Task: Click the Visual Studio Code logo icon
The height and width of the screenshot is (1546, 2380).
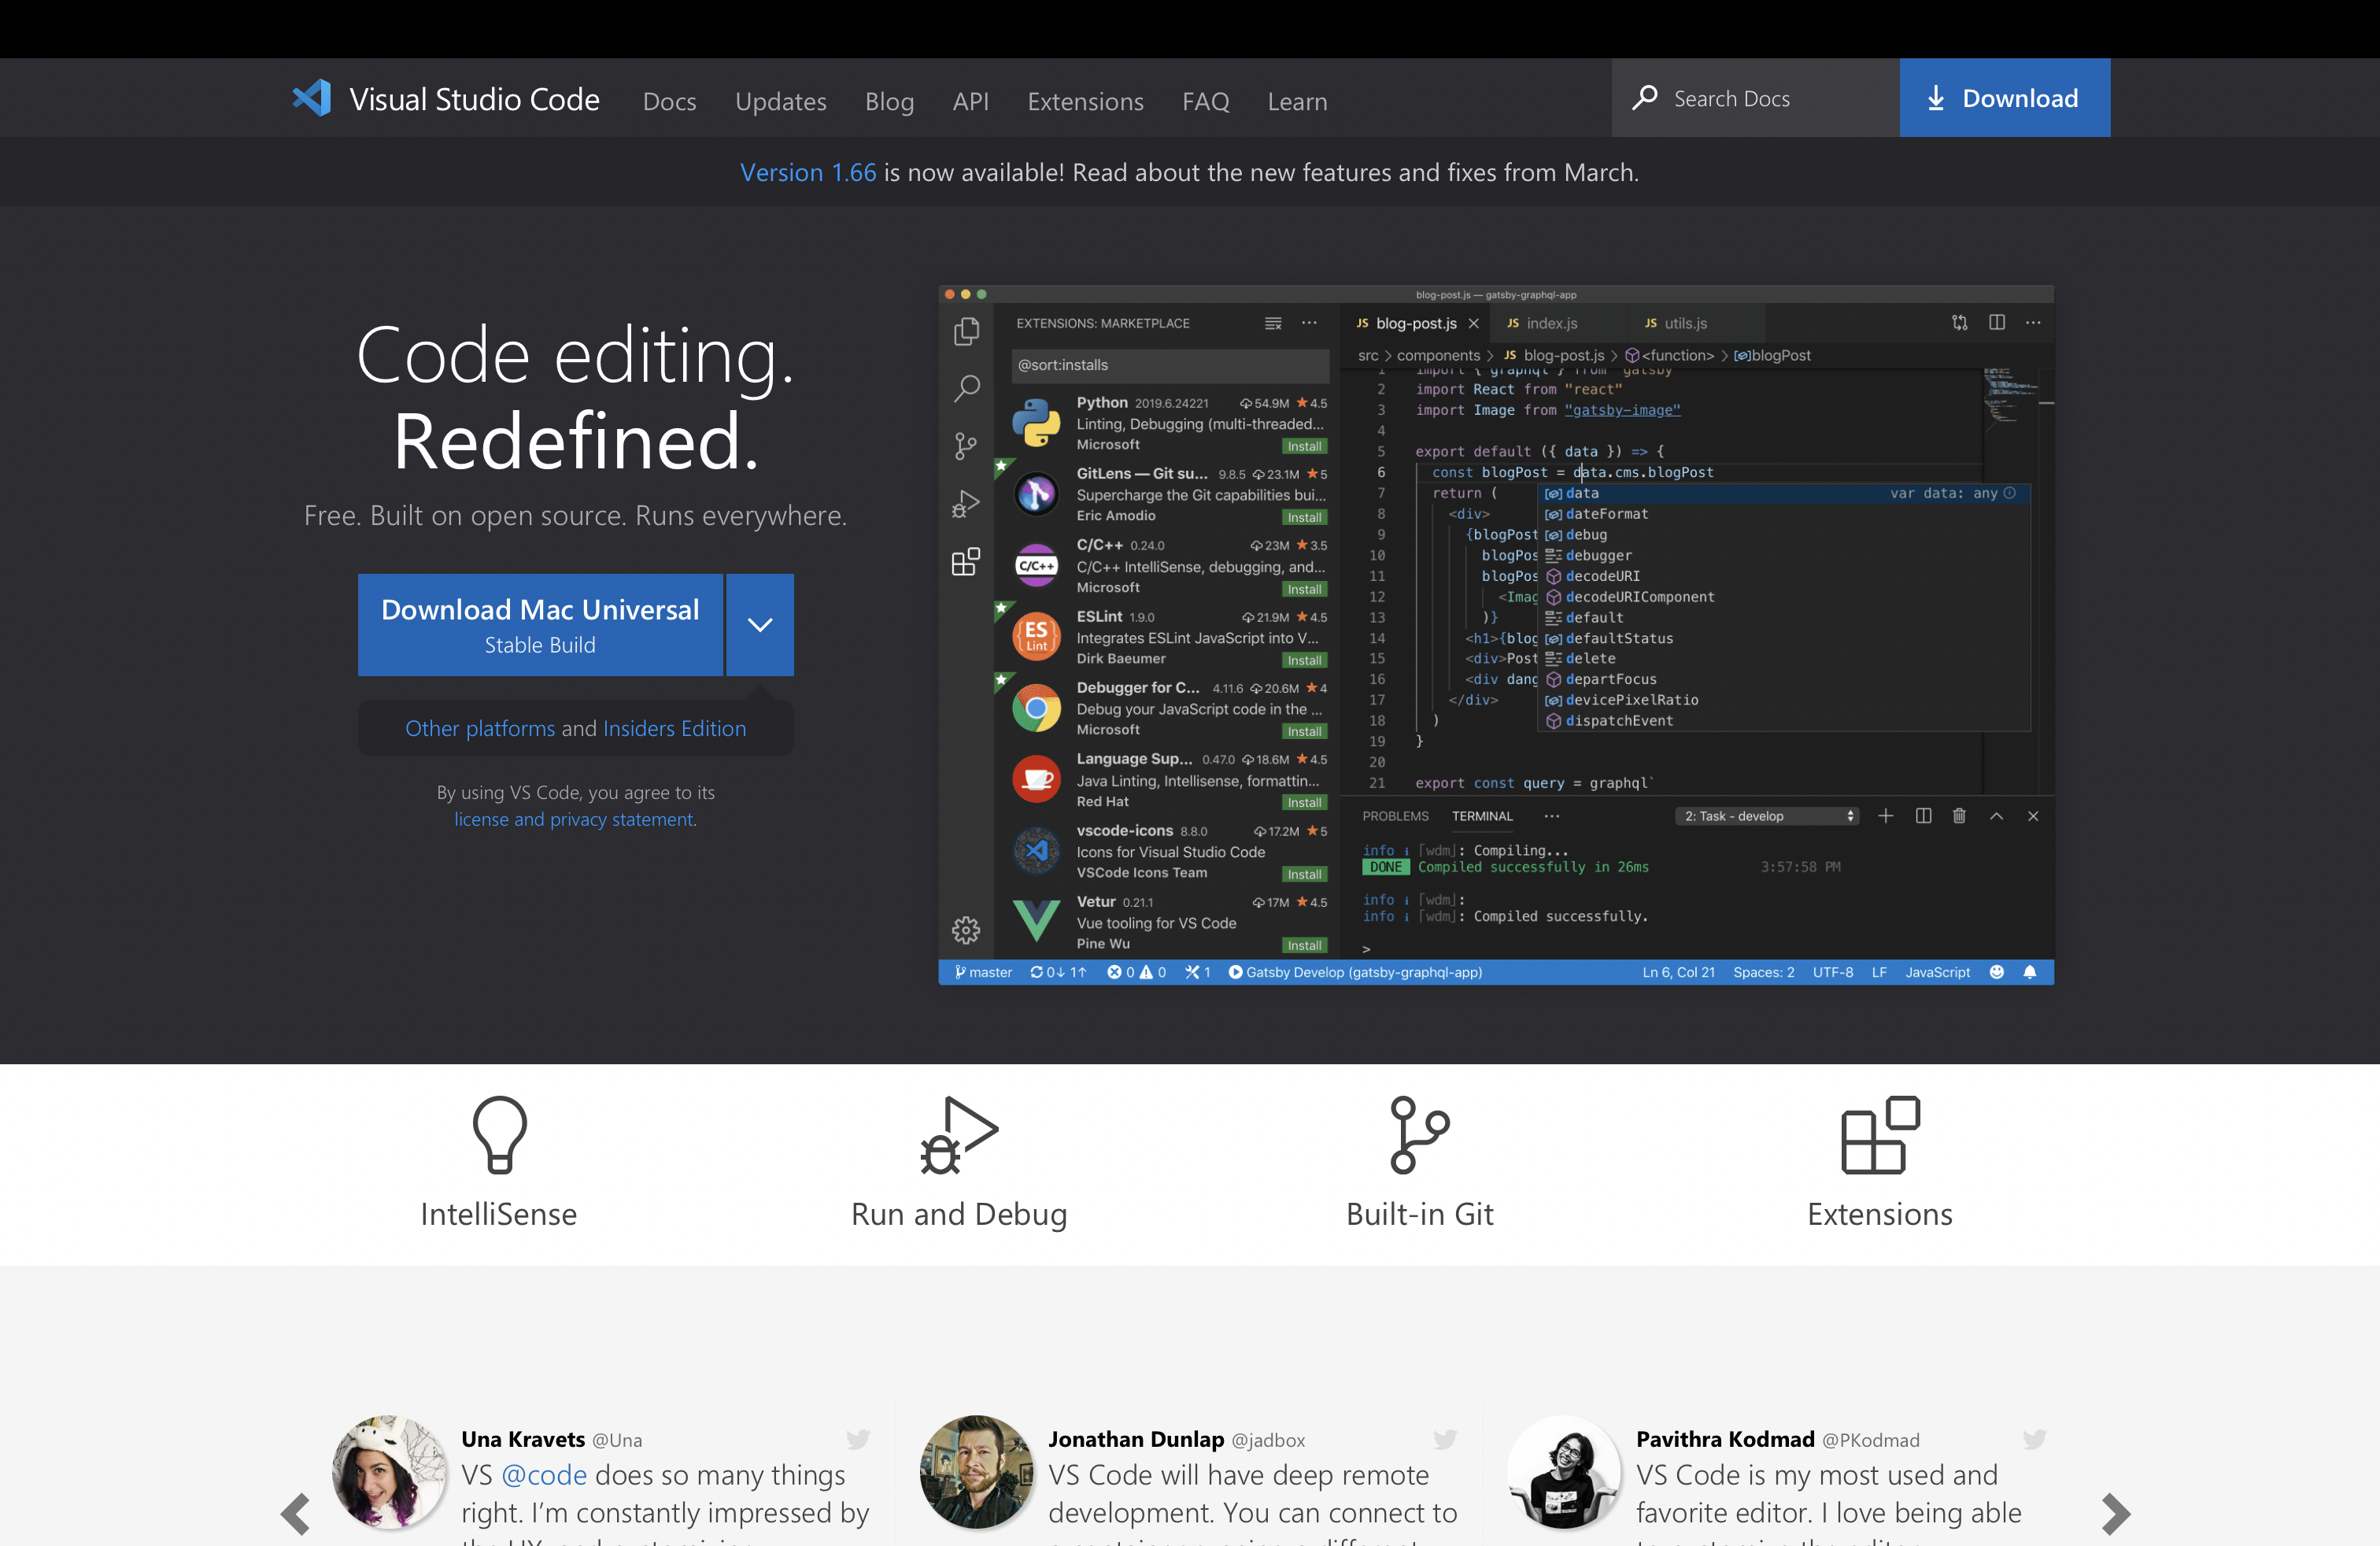Action: click(311, 98)
